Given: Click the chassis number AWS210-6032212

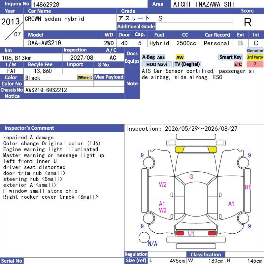Looking at the screenshot, I should click(46, 90).
